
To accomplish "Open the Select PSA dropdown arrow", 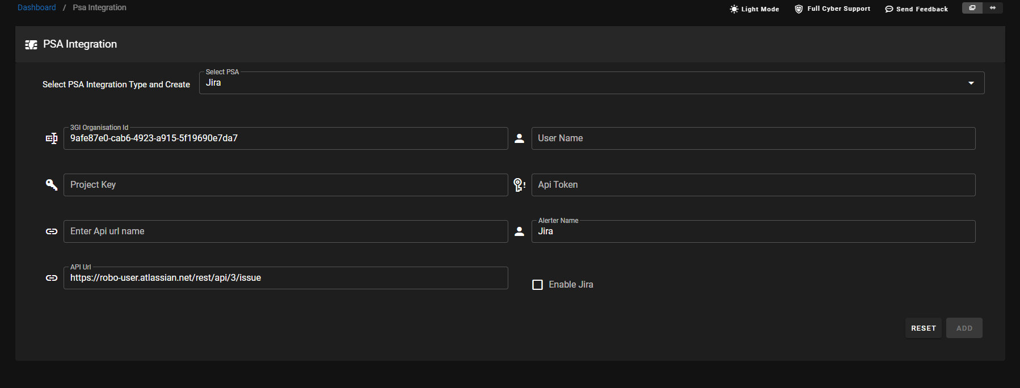I will (971, 83).
